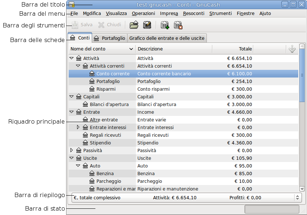Open the Operazioni menu
Screen dimensions: 307x215
[x=143, y=14]
